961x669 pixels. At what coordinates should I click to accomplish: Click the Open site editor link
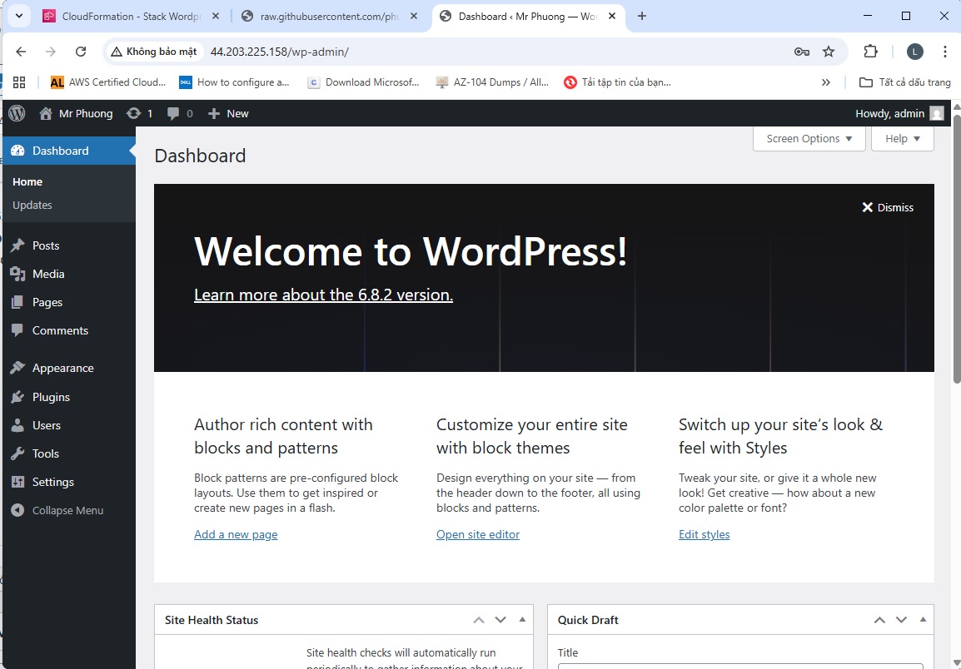click(x=477, y=534)
